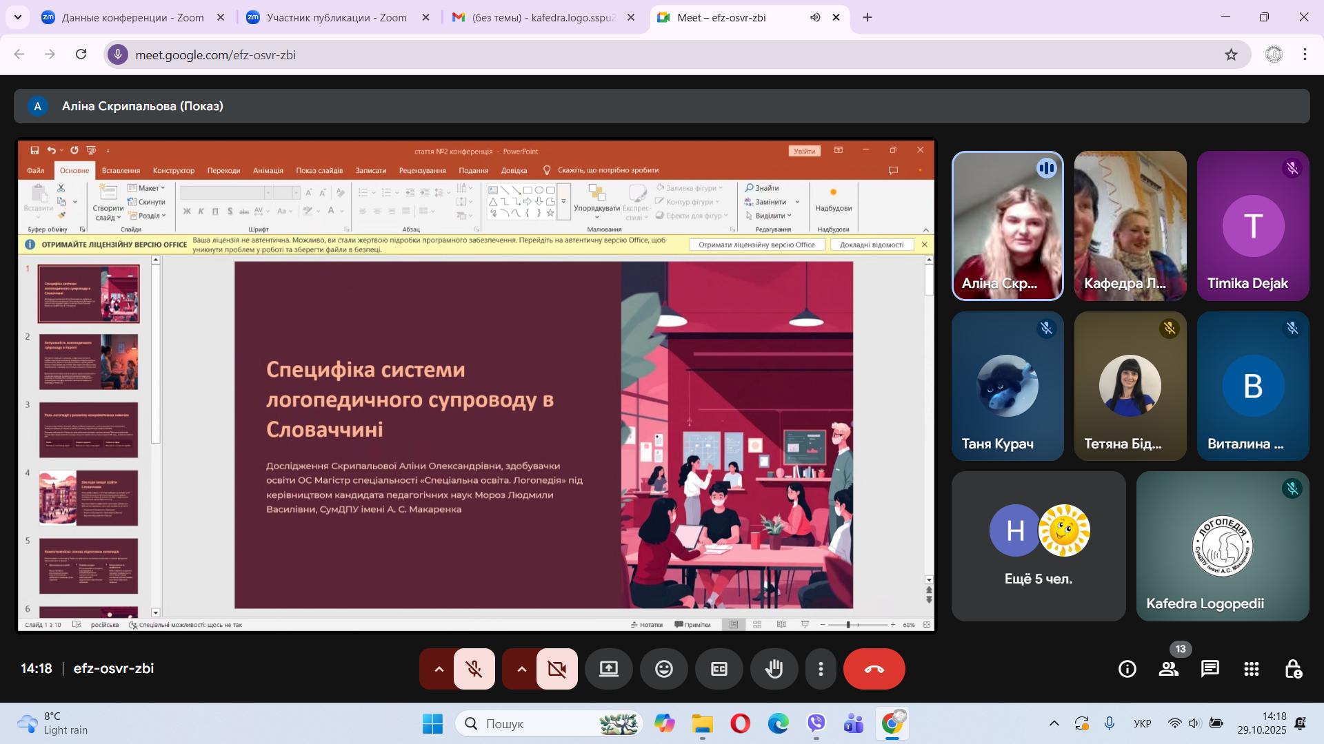The height and width of the screenshot is (744, 1324).
Task: Open host controls lock icon
Action: 1293,669
